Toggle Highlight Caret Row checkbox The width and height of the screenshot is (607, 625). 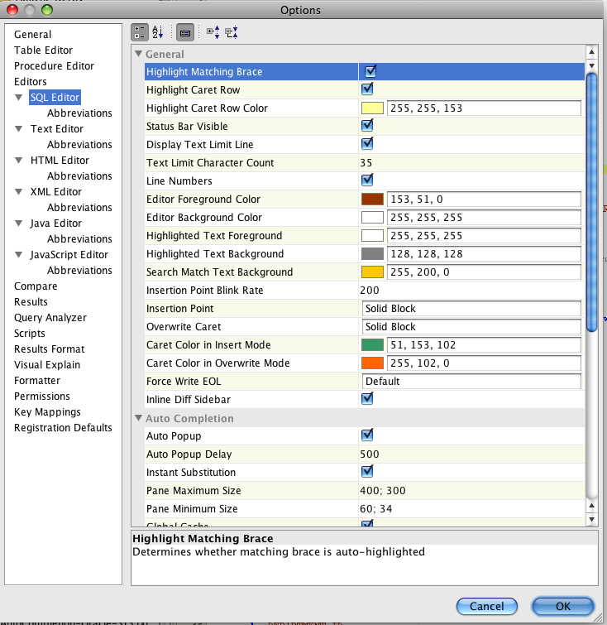point(367,89)
